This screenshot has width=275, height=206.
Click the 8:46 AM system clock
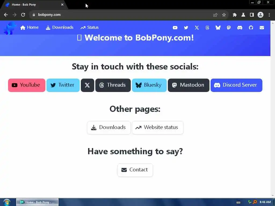click(265, 202)
